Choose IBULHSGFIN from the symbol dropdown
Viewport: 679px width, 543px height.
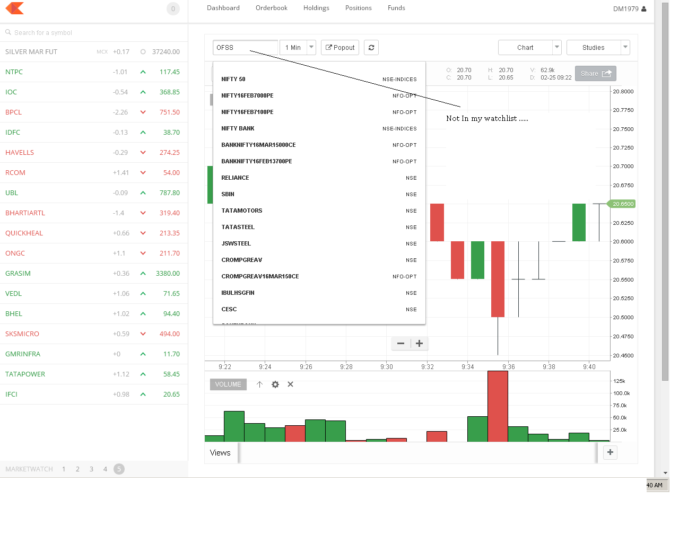coord(319,293)
